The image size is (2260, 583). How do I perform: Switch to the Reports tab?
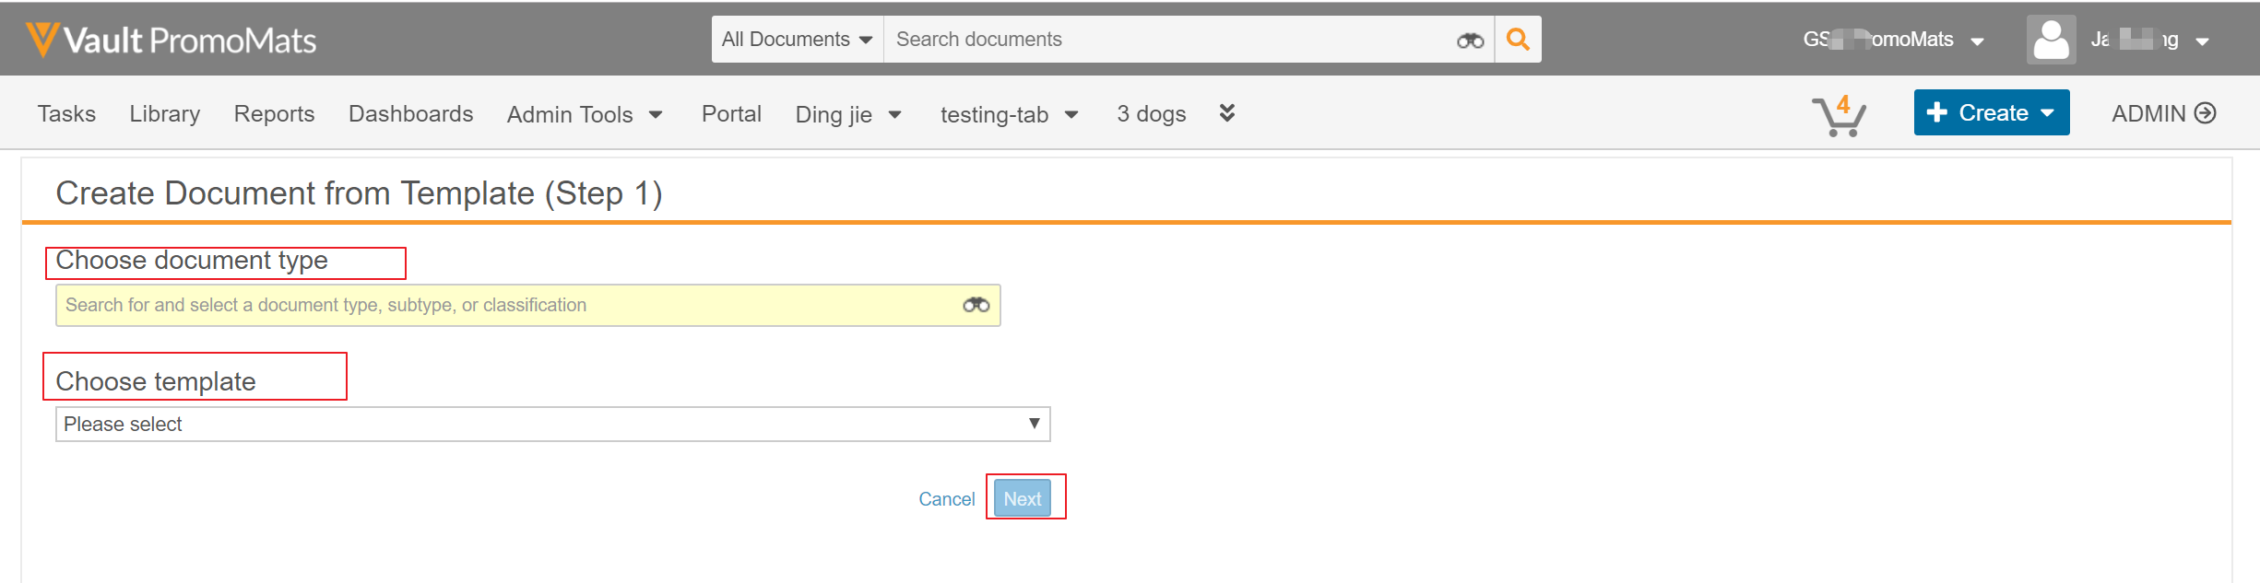pyautogui.click(x=274, y=113)
